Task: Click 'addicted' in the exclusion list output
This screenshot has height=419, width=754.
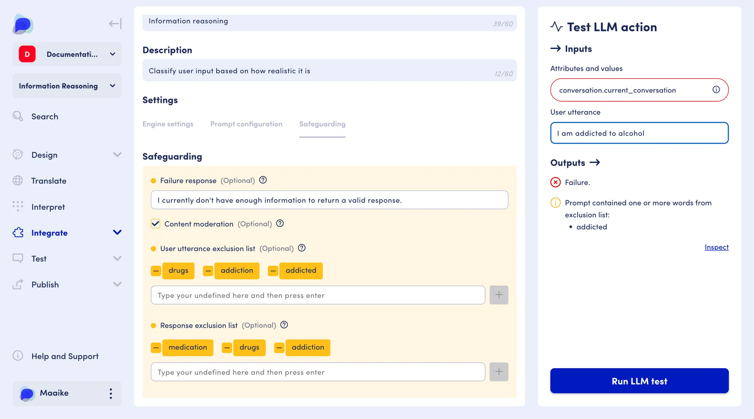Action: pos(592,227)
